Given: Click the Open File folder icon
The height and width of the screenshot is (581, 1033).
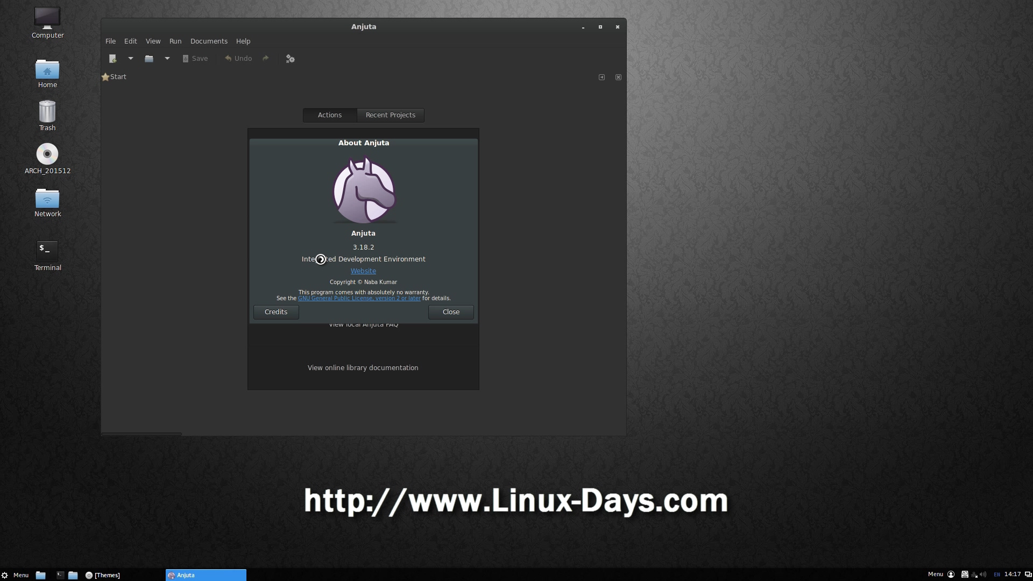Looking at the screenshot, I should point(149,59).
